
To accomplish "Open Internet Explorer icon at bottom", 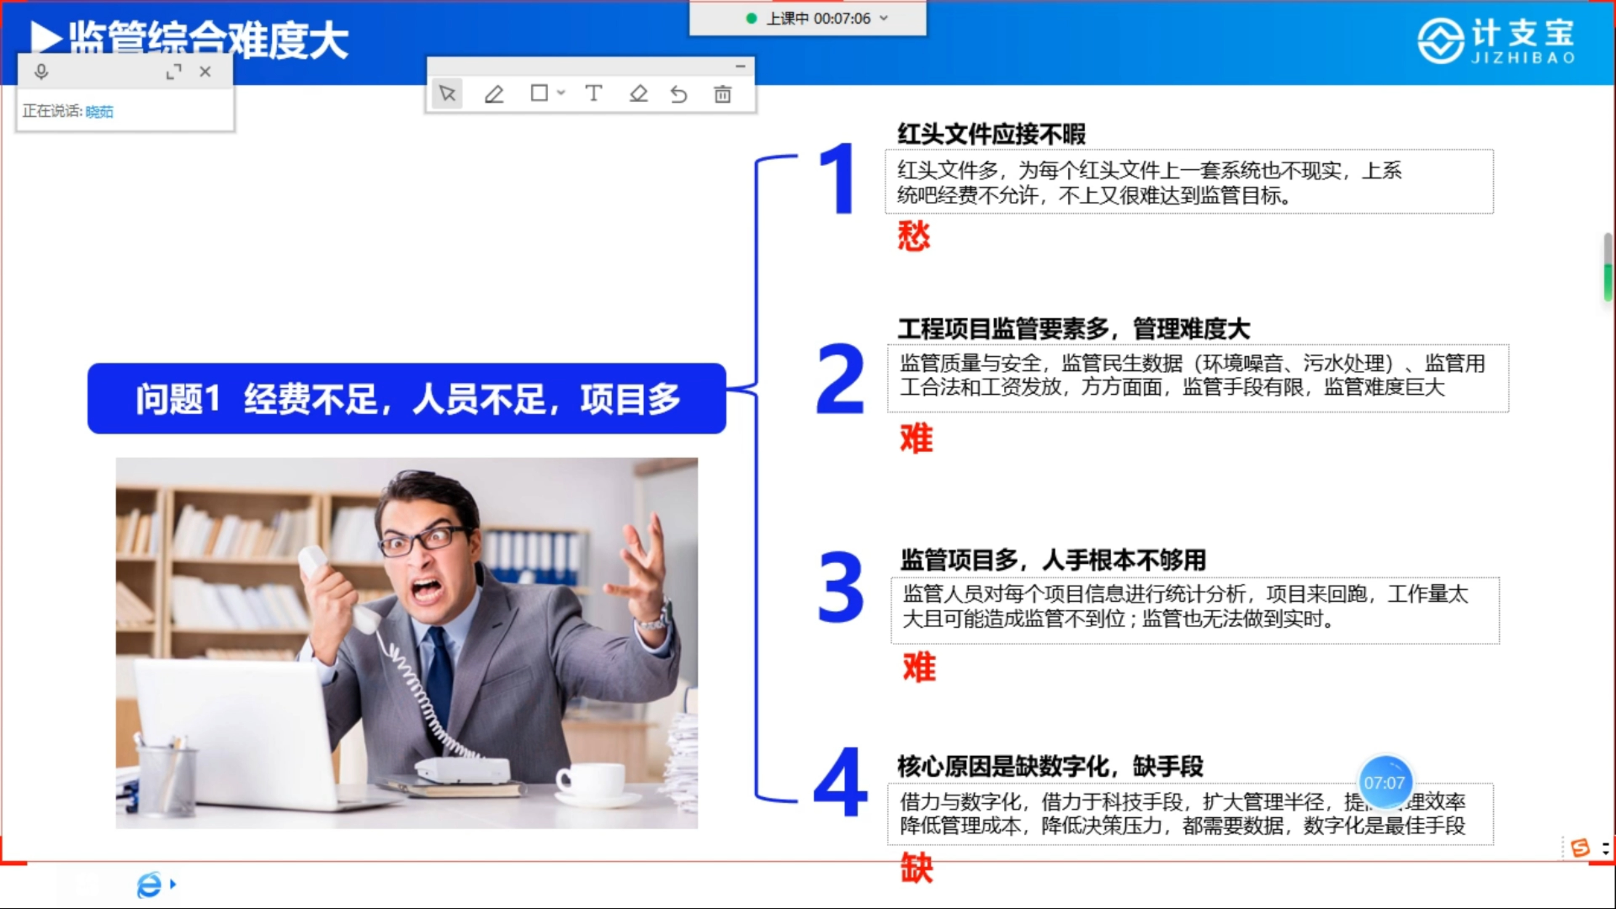I will pyautogui.click(x=149, y=885).
